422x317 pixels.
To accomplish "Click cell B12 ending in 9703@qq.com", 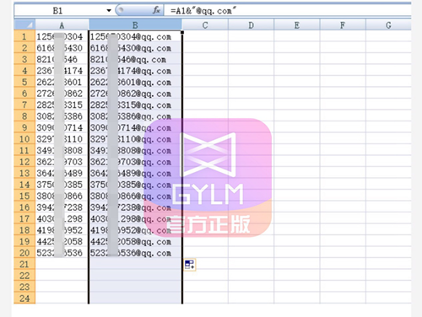I will point(135,162).
